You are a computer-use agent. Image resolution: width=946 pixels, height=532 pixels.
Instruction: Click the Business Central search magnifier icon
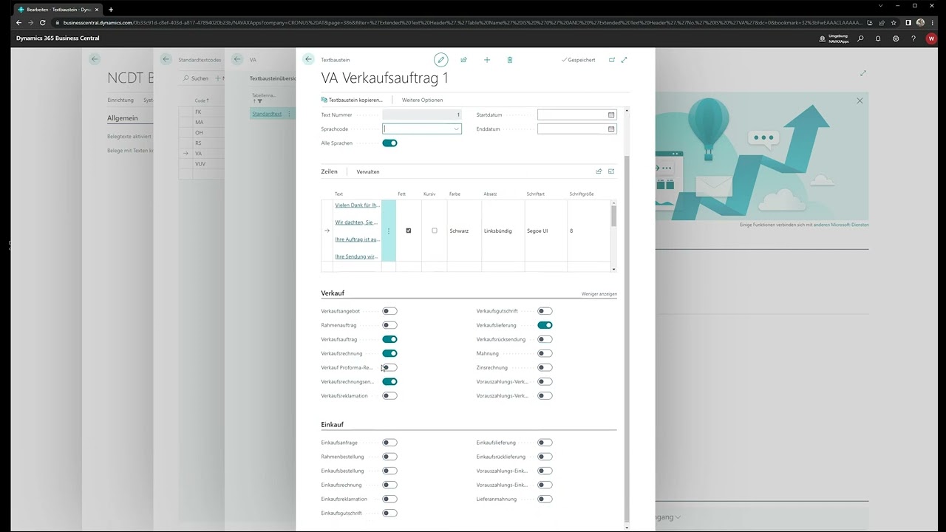pyautogui.click(x=860, y=38)
